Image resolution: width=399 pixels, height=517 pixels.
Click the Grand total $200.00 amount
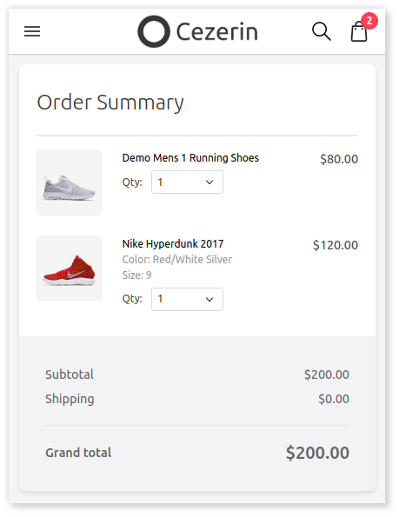click(317, 453)
